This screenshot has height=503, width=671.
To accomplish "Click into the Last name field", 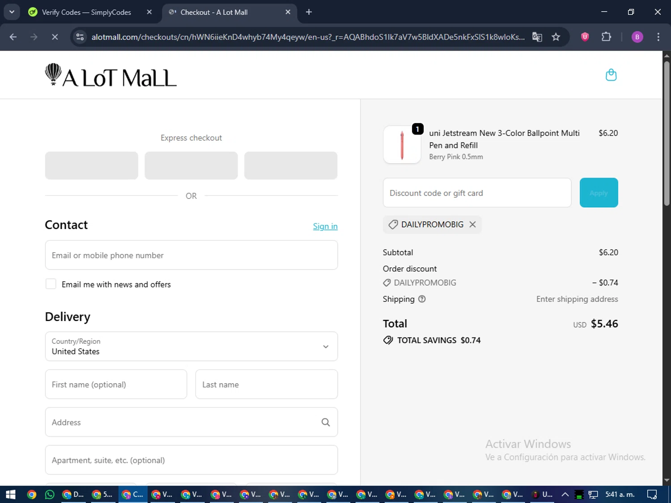I will pos(267,384).
